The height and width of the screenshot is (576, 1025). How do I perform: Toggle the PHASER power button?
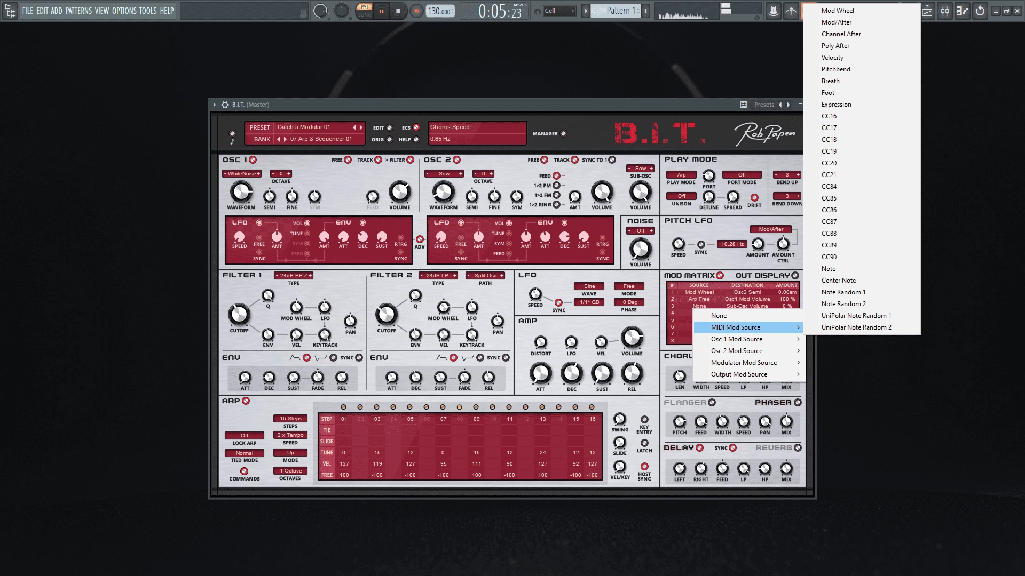pos(798,403)
